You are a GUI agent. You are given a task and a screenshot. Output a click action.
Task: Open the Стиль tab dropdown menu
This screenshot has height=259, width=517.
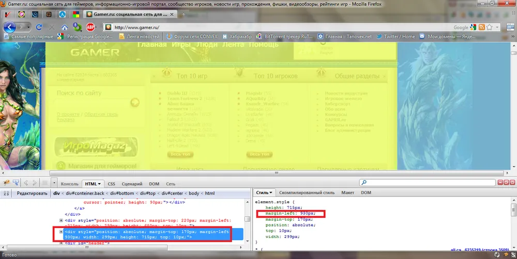[272, 193]
